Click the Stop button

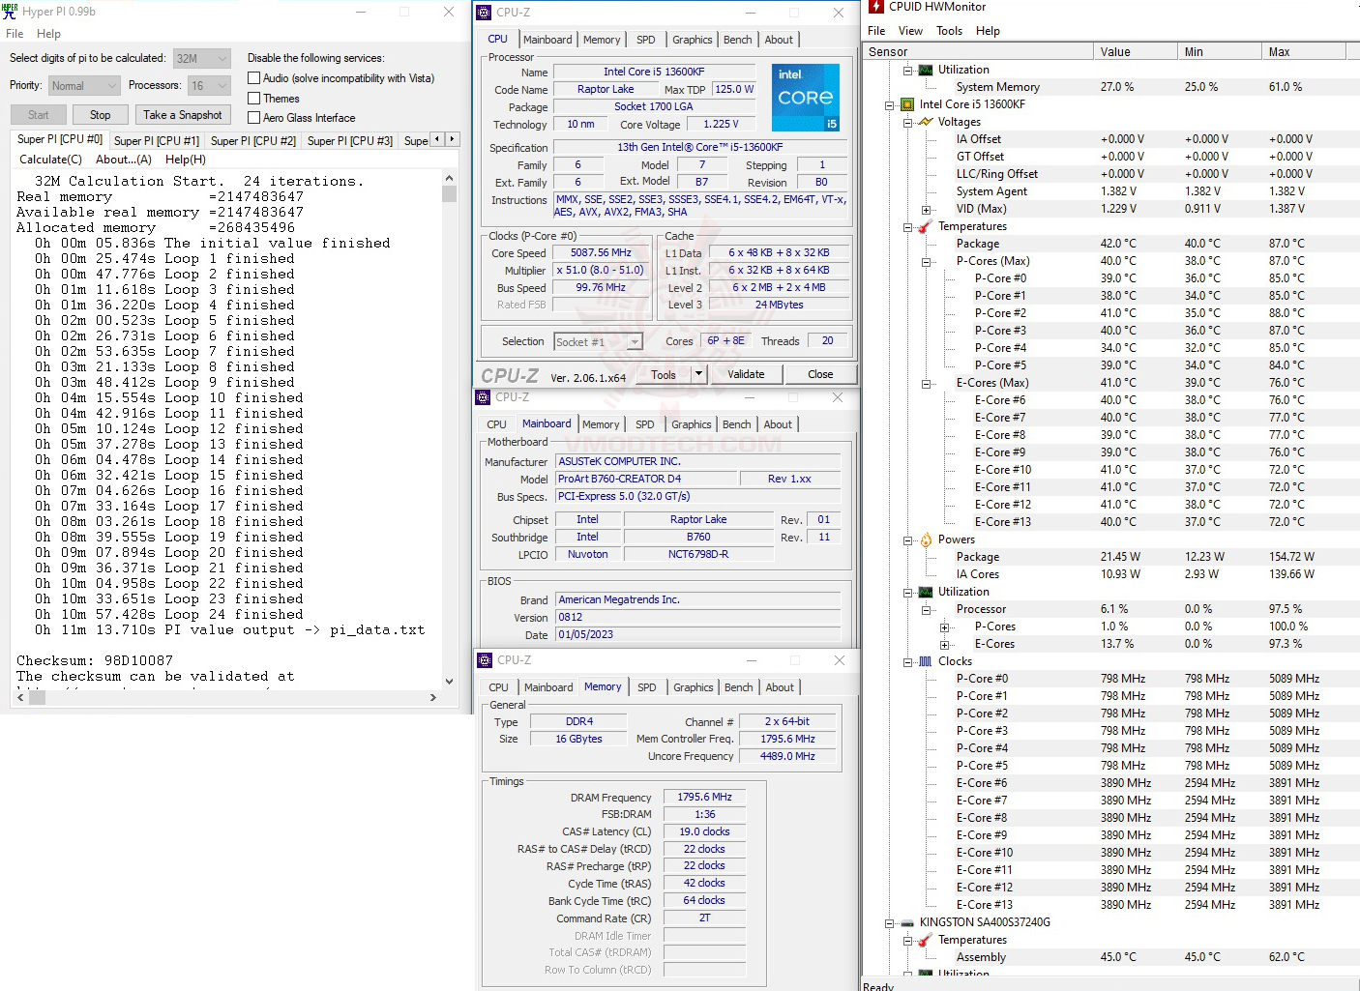(101, 115)
